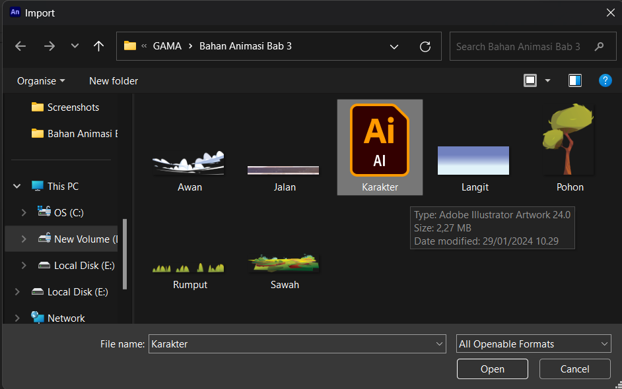Click New folder in the toolbar
Image resolution: width=622 pixels, height=389 pixels.
click(114, 81)
